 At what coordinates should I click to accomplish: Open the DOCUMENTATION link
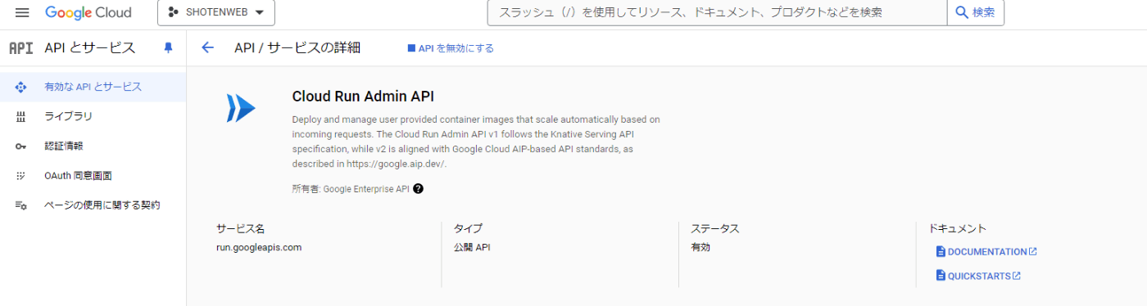coord(986,252)
